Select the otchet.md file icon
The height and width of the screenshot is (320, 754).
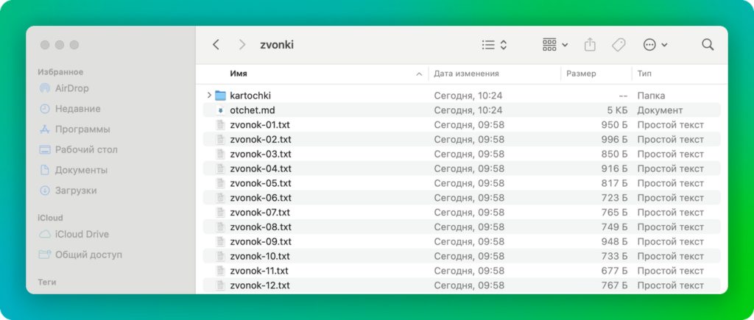point(220,110)
